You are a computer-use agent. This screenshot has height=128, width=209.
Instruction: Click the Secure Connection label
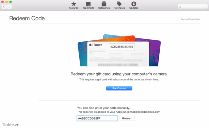click(190, 19)
